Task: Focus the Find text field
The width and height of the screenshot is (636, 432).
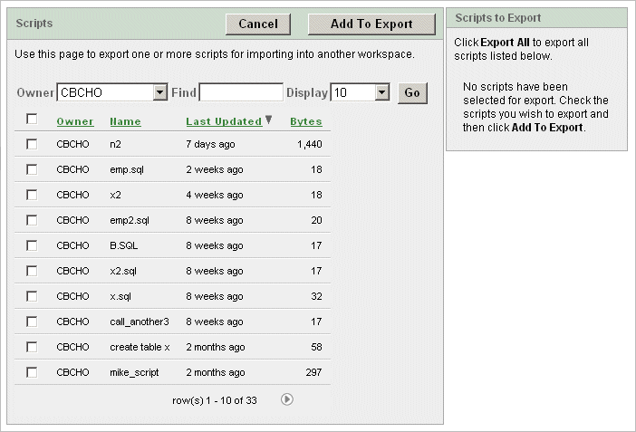Action: (241, 92)
